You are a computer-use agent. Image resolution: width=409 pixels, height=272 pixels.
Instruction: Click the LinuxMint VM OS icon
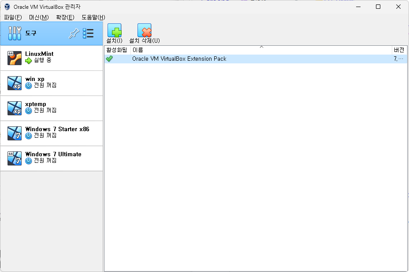click(15, 58)
